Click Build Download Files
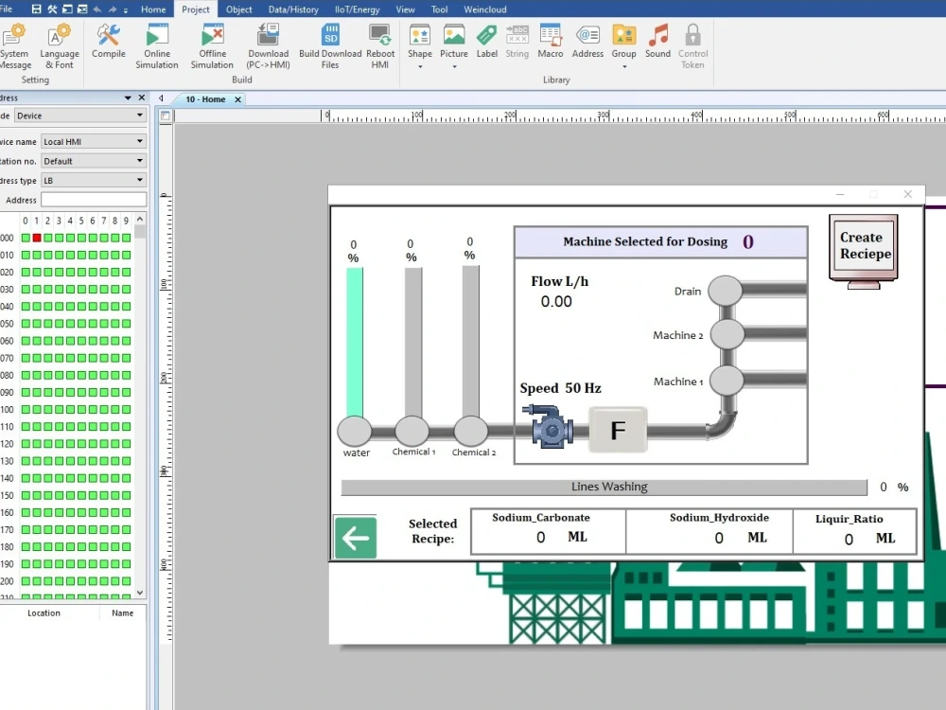This screenshot has width=946, height=710. click(x=330, y=43)
